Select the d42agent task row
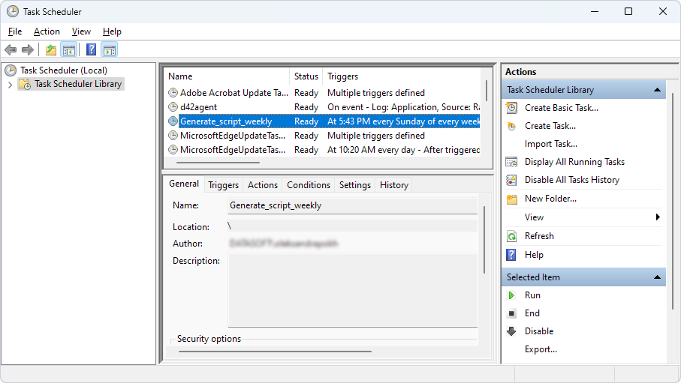Viewport: 681px width, 383px height. coord(199,107)
